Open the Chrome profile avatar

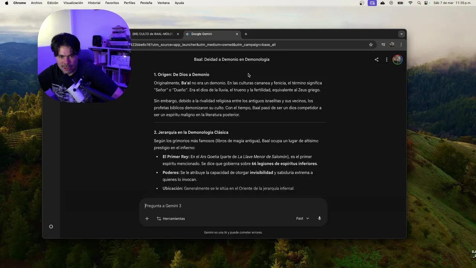pyautogui.click(x=392, y=45)
